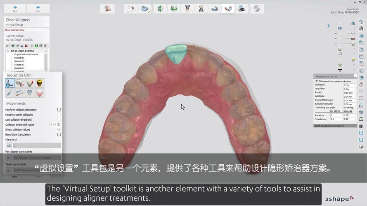Select Subsetup2 in the setup tree
This screenshot has width=367, height=206.
click(x=19, y=61)
